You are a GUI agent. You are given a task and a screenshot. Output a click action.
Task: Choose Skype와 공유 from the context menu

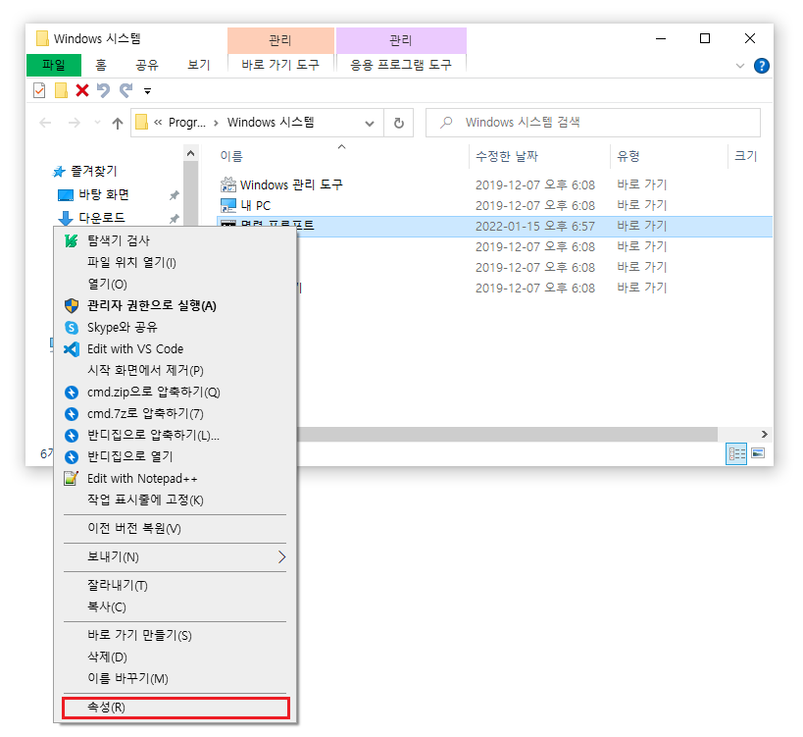[x=176, y=327]
